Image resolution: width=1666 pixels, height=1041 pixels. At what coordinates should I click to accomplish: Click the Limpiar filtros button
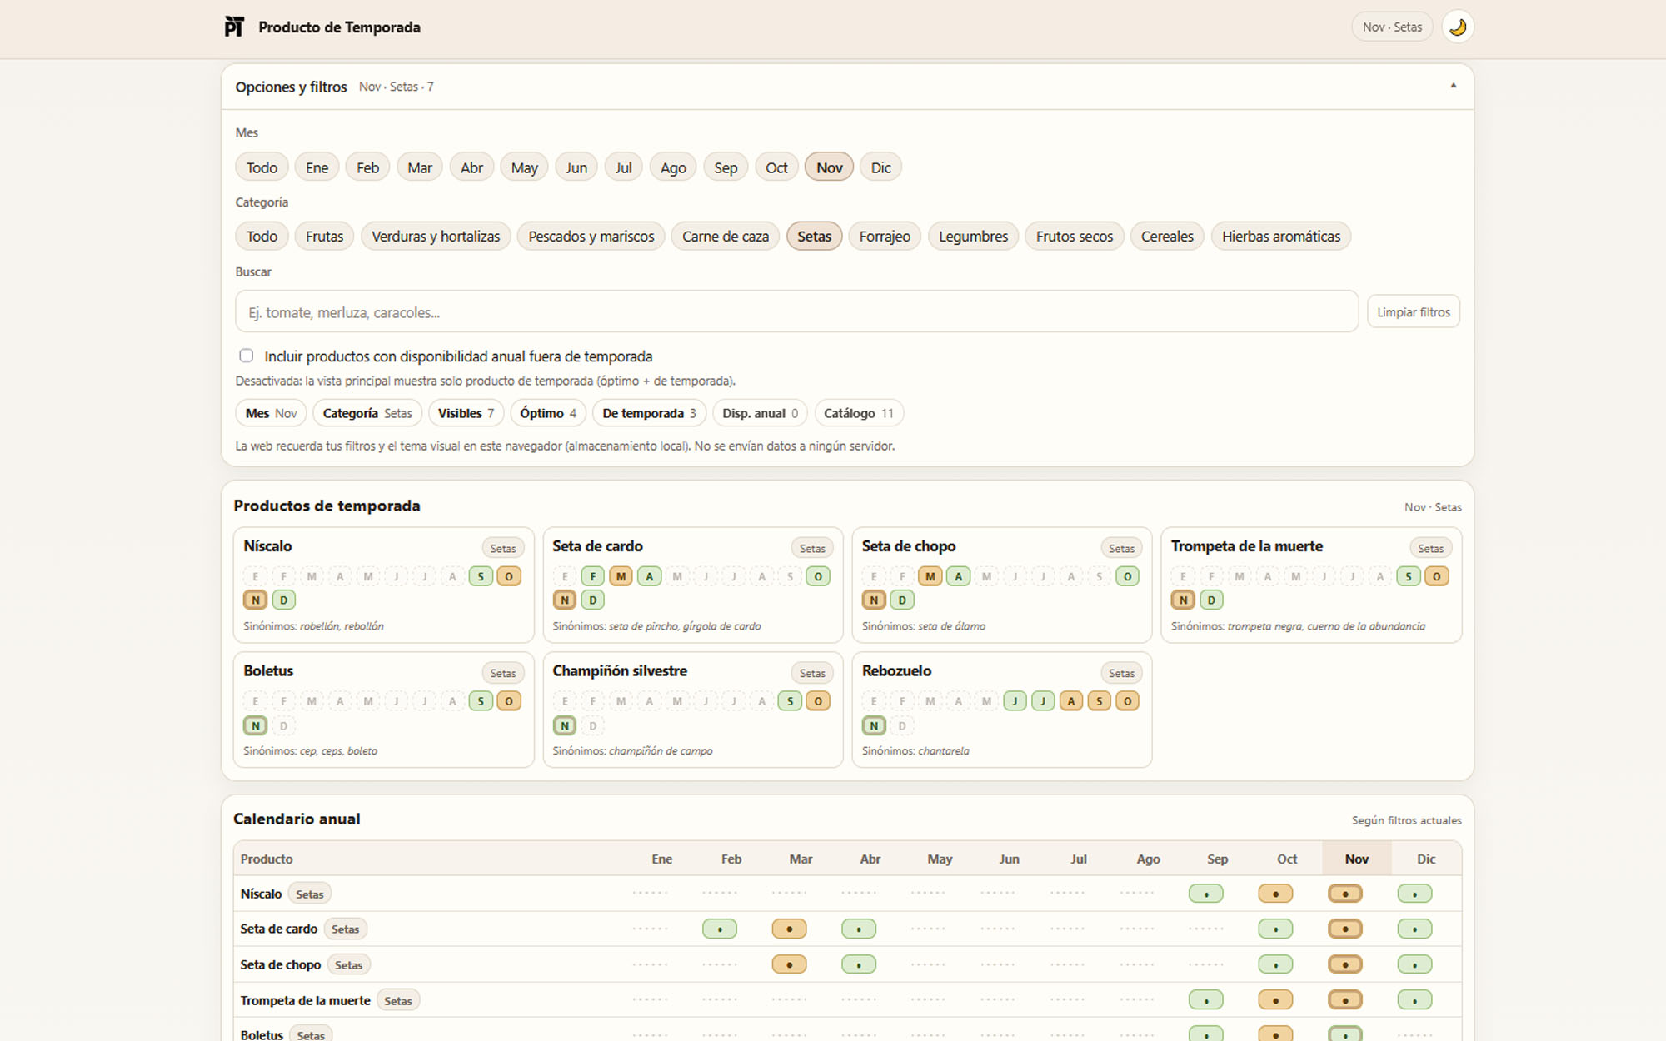(x=1414, y=312)
